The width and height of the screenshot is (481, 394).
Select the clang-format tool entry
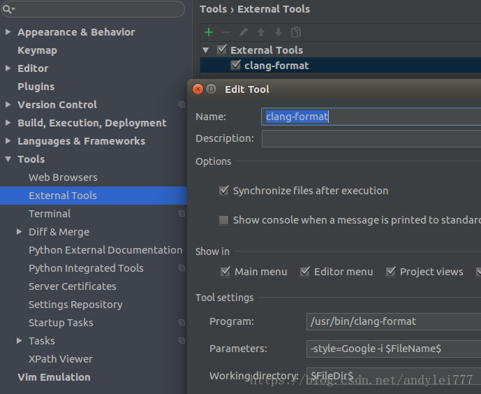[x=276, y=66]
